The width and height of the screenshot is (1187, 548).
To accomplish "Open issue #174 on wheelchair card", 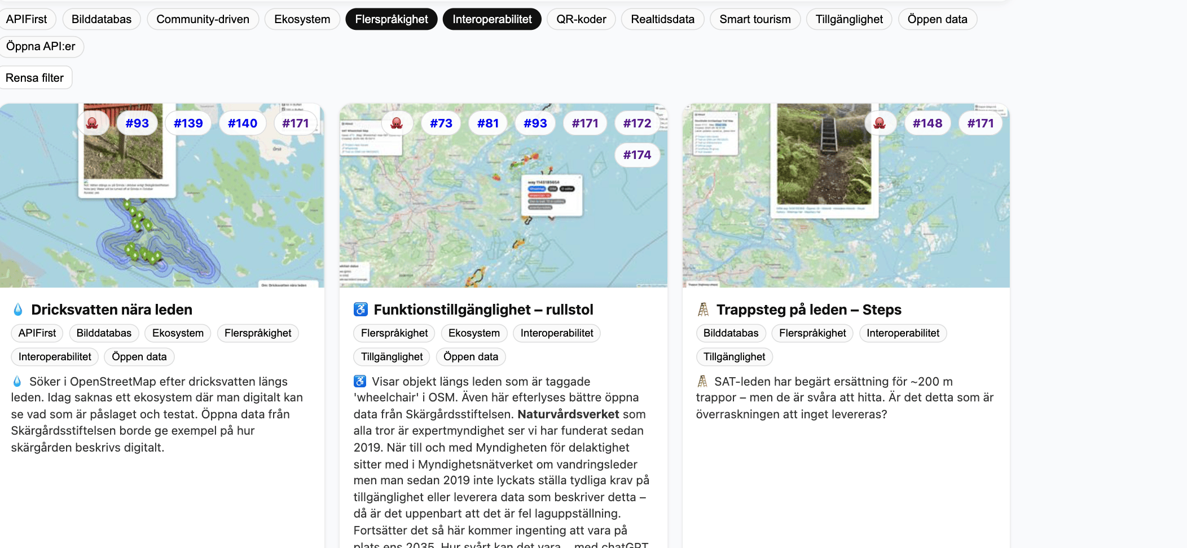I will coord(636,155).
